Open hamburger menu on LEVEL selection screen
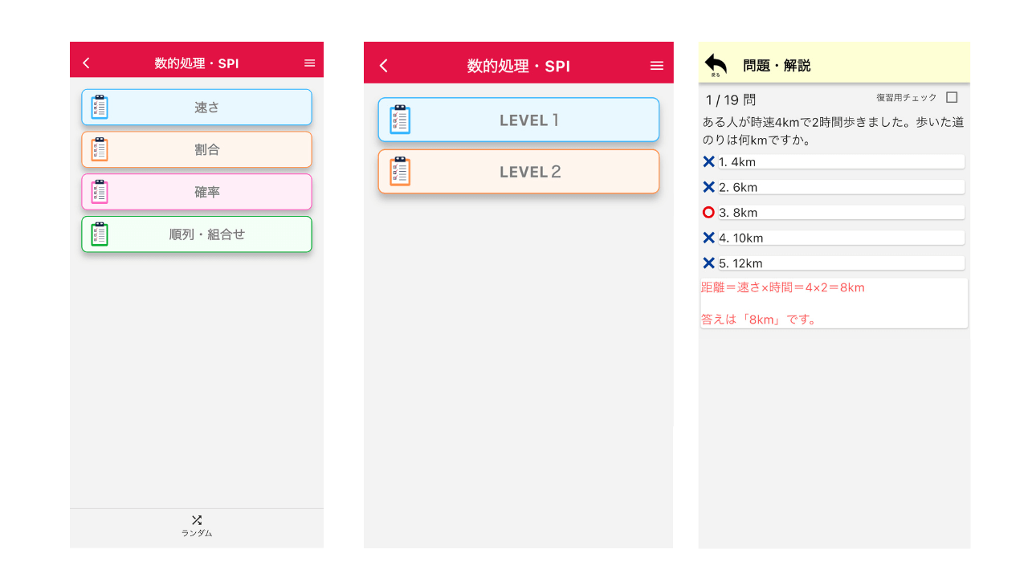Image resolution: width=1028 pixels, height=578 pixels. click(x=656, y=66)
